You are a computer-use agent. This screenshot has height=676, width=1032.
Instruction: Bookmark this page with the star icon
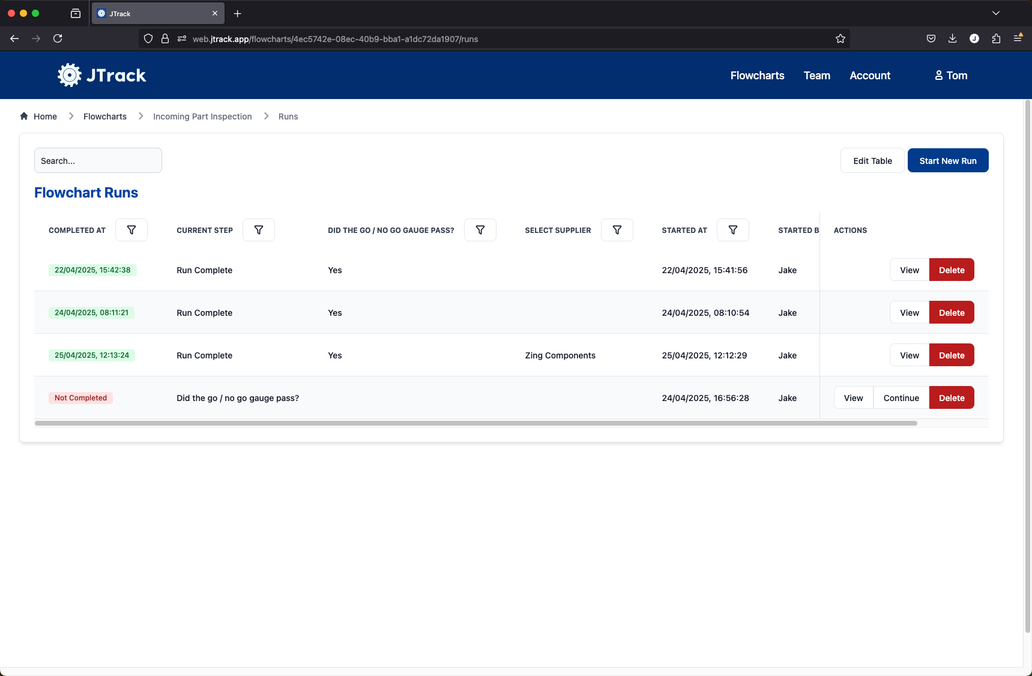[x=840, y=38]
